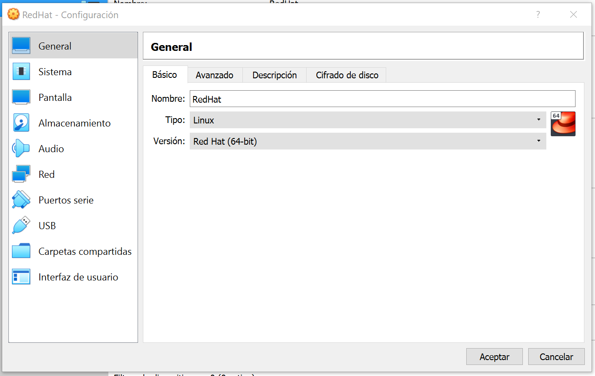This screenshot has width=595, height=376.
Task: Open the Almacenamiento disk icon
Action: click(x=21, y=123)
